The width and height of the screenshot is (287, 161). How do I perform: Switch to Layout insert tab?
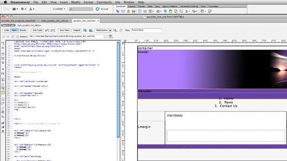[x=131, y=6]
